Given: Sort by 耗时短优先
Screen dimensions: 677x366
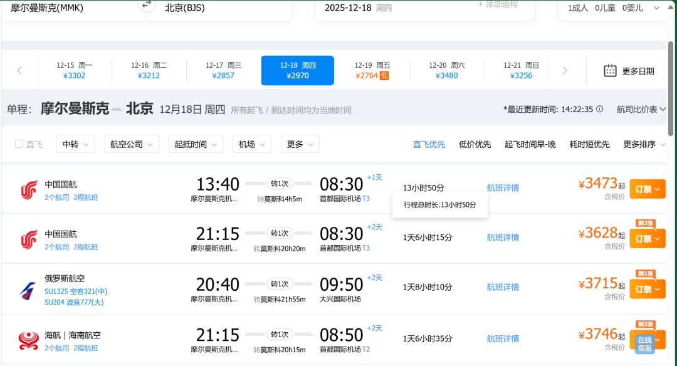Looking at the screenshot, I should point(589,144).
